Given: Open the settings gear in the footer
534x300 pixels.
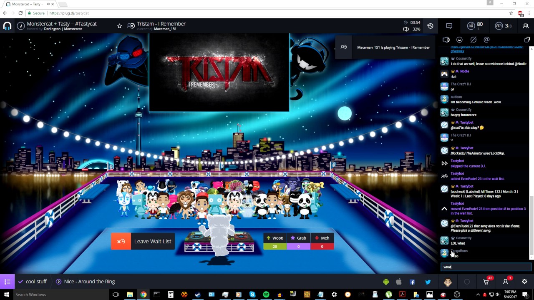Looking at the screenshot, I should pyautogui.click(x=524, y=282).
